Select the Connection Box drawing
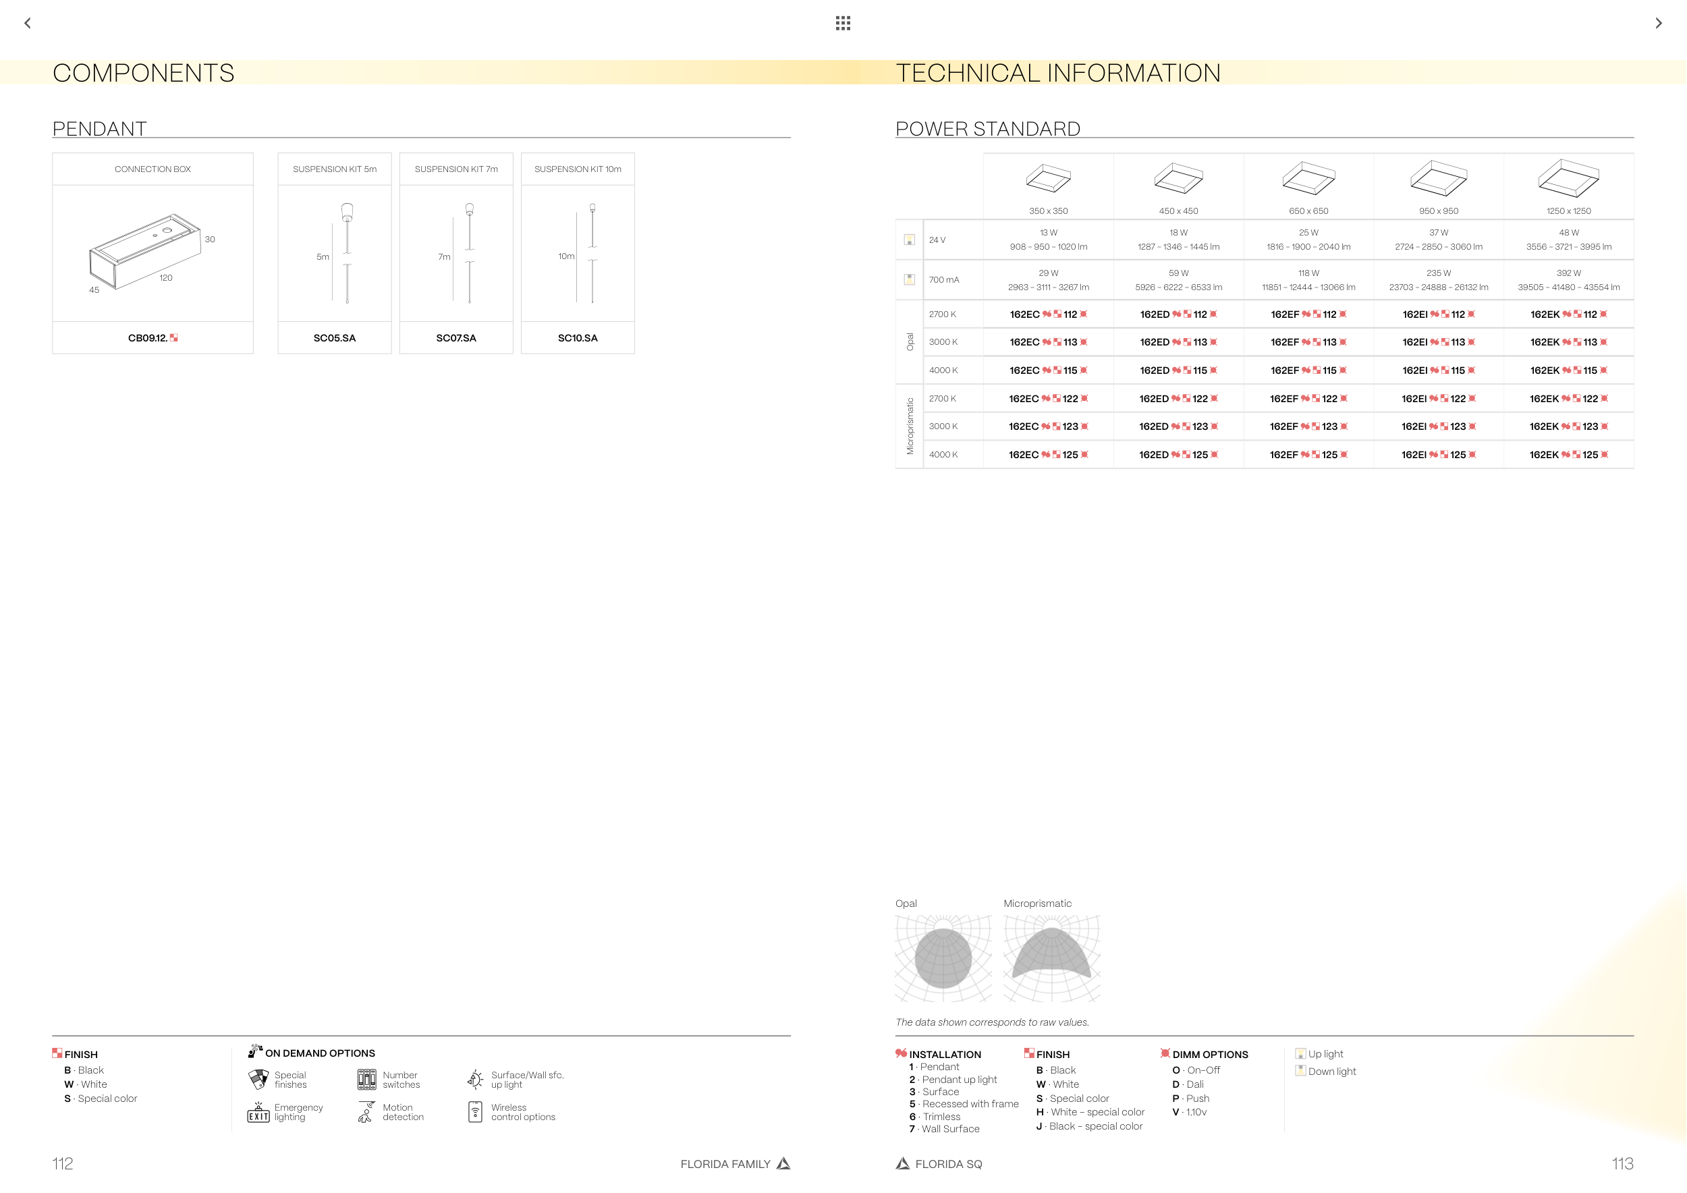1687x1193 pixels. (x=146, y=251)
